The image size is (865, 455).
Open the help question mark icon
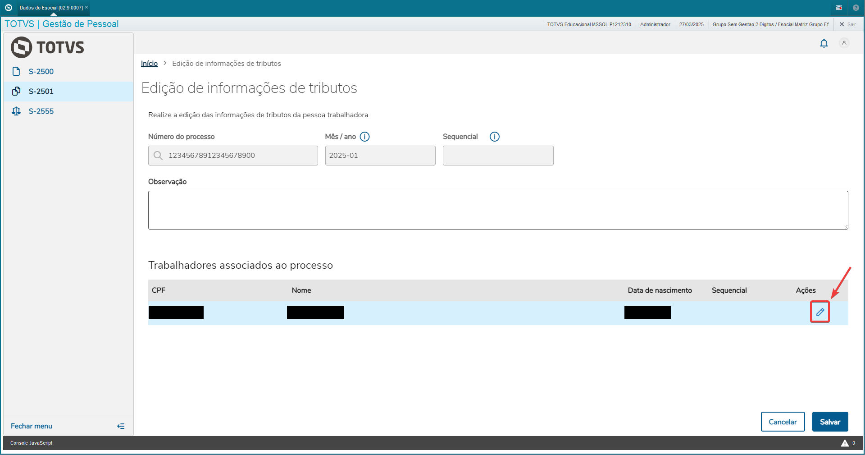(856, 8)
